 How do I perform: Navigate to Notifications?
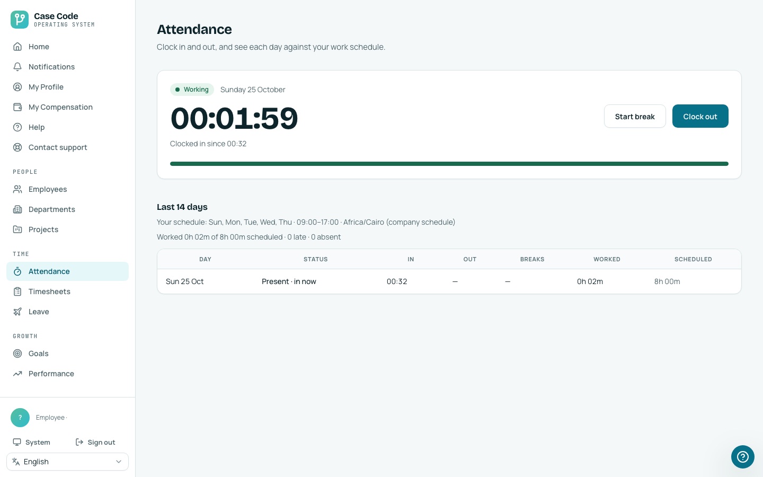(x=67, y=67)
